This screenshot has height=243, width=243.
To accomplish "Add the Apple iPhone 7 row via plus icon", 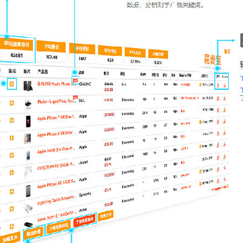I will click(11, 120).
